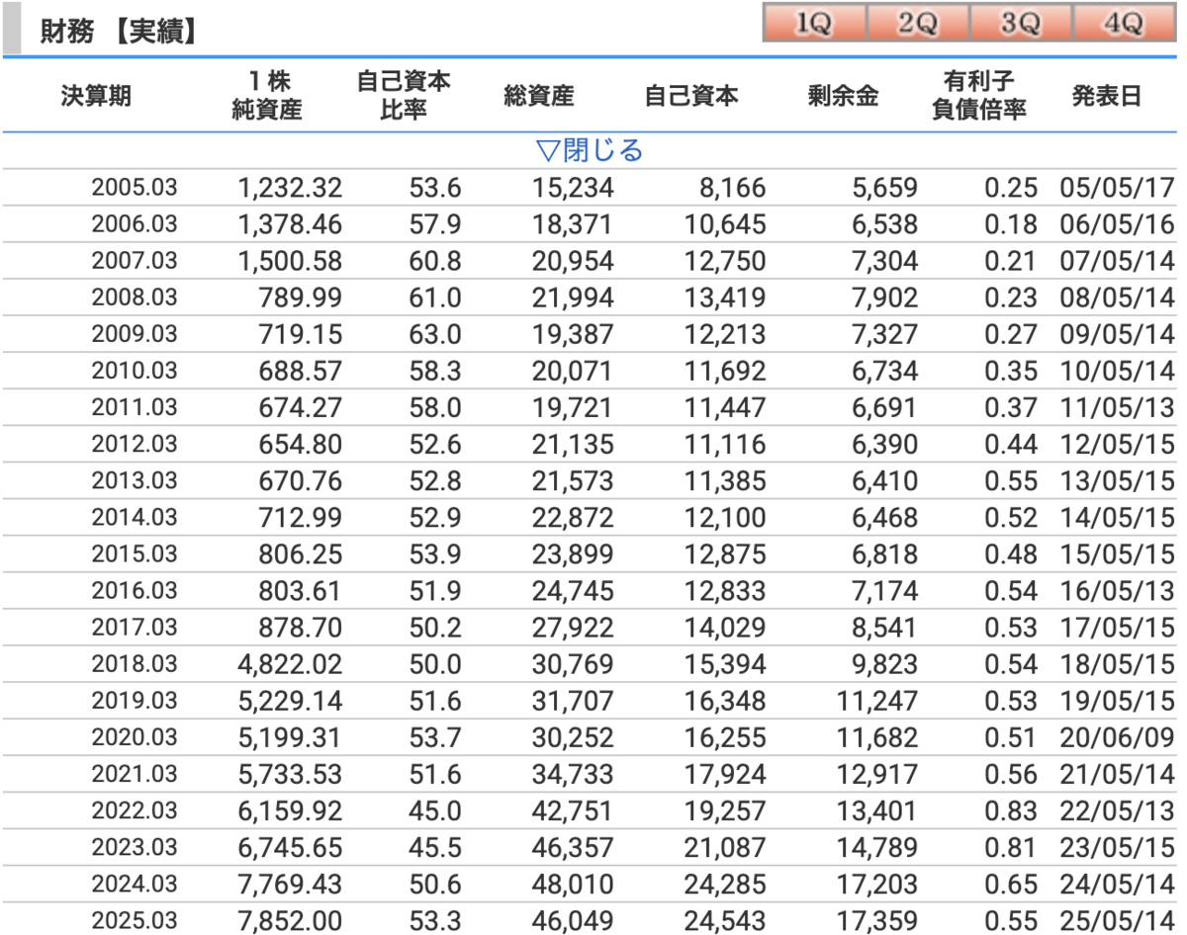Switch to the 3Q tab

pyautogui.click(x=1021, y=24)
